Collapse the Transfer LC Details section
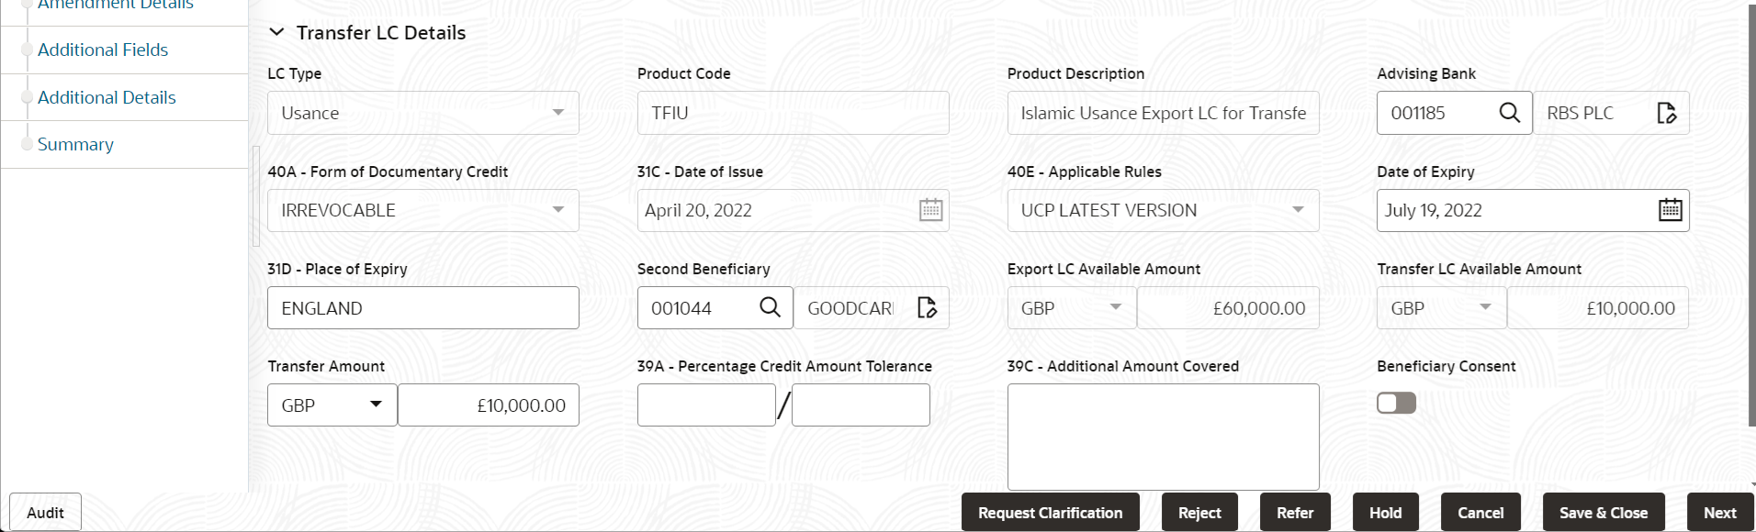Screen dimensions: 1756x532 point(277,31)
